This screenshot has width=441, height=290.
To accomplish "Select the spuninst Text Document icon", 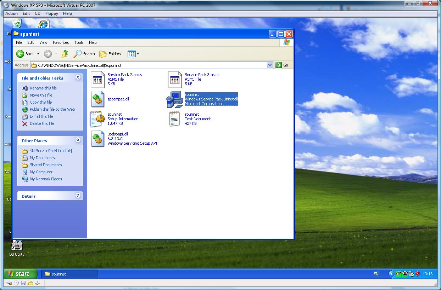I will [174, 119].
